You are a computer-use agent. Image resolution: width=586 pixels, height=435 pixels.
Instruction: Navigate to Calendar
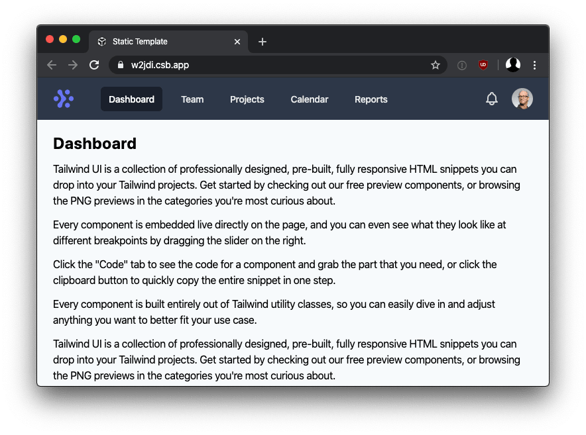pos(310,99)
